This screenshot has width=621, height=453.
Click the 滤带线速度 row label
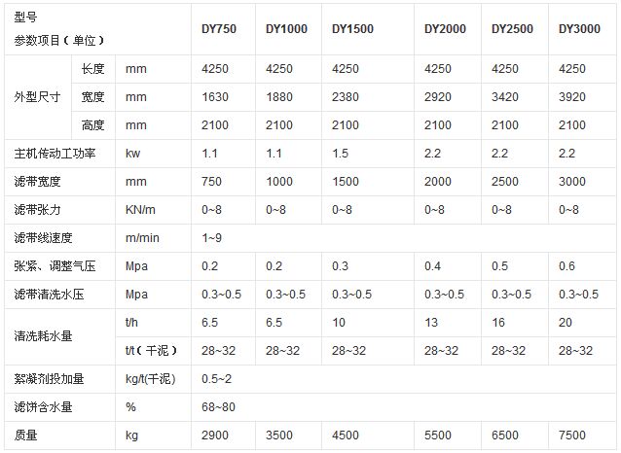44,238
